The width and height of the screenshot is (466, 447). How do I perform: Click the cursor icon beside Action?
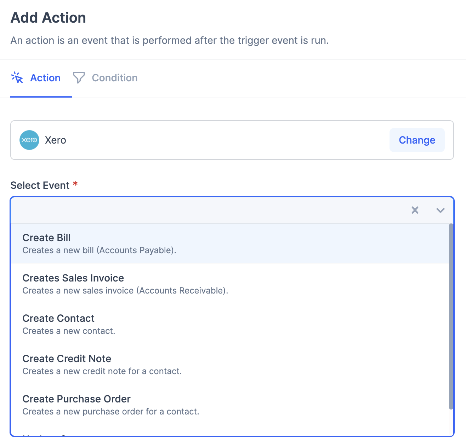click(x=17, y=78)
